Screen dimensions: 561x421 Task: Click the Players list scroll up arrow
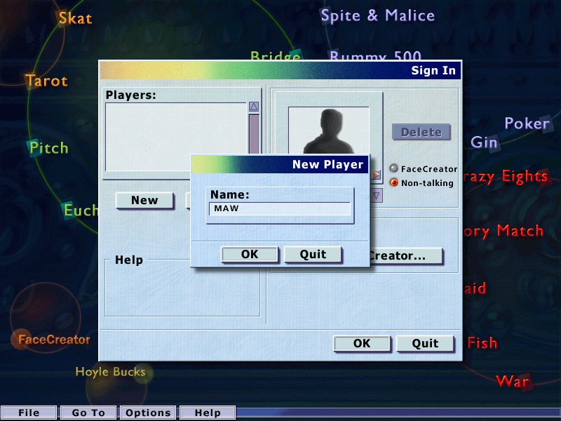254,107
